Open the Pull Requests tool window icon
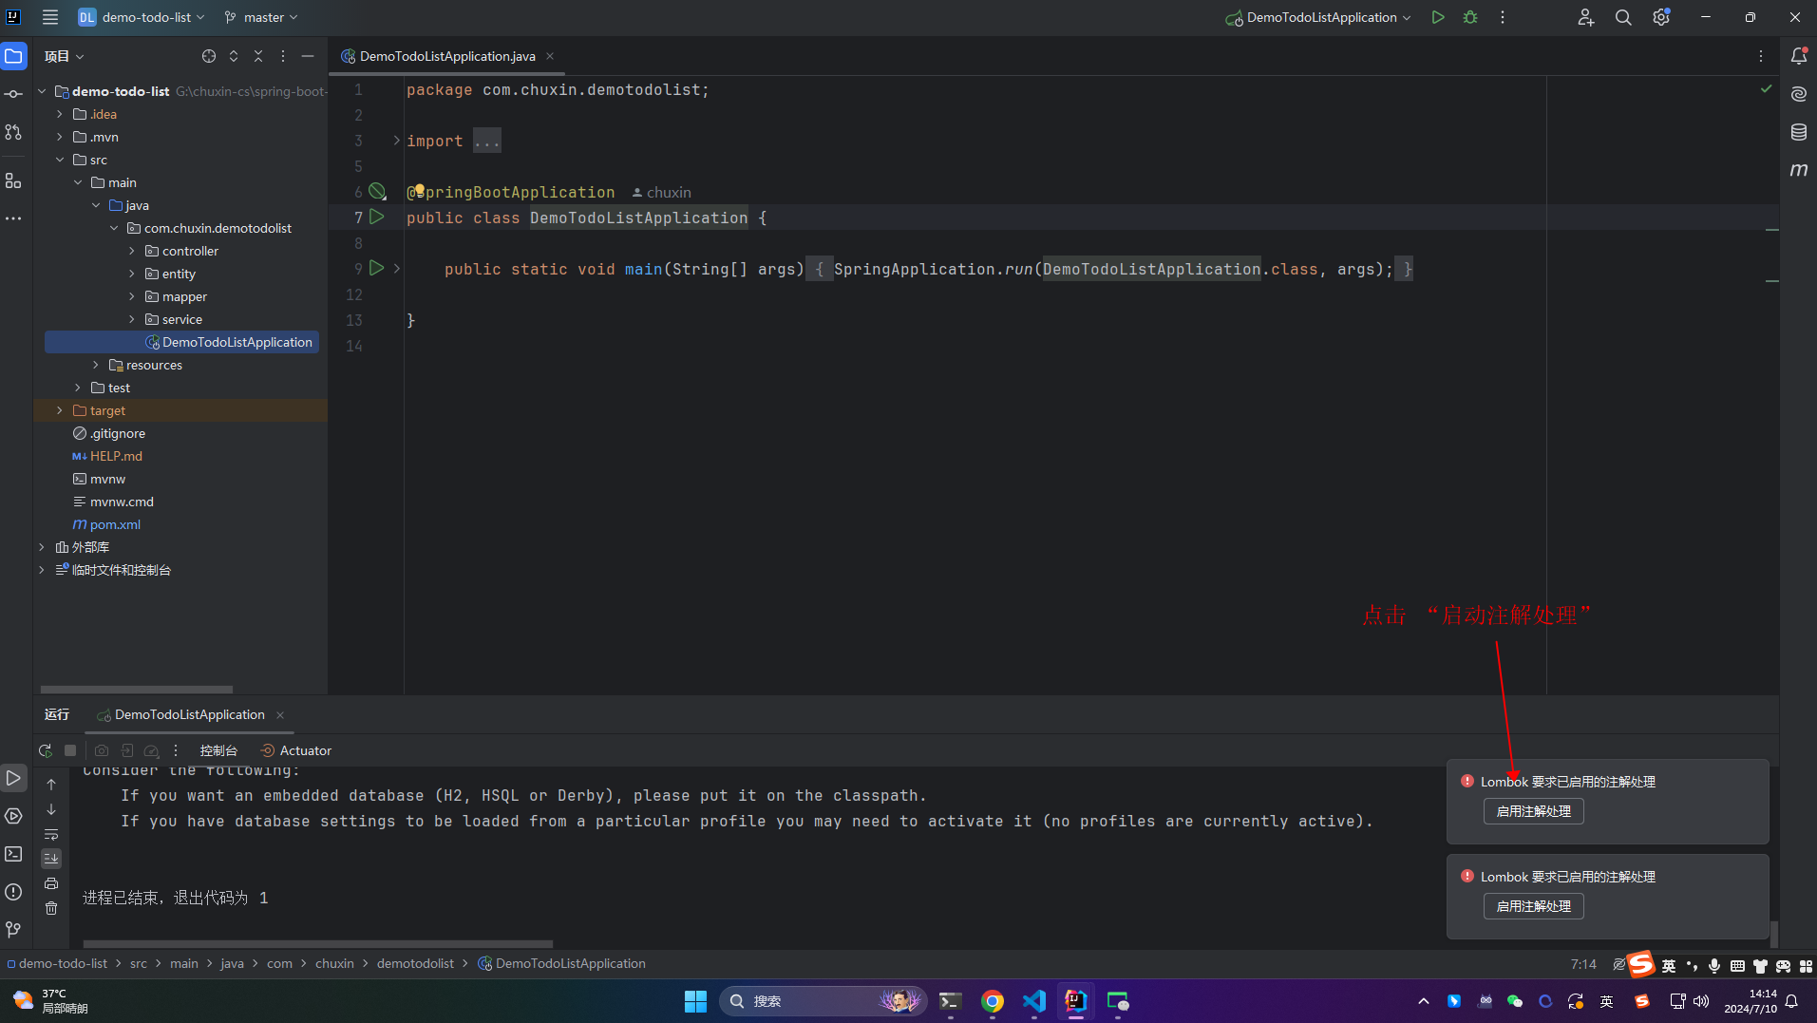Screen dimensions: 1817x1023 coord(13,132)
